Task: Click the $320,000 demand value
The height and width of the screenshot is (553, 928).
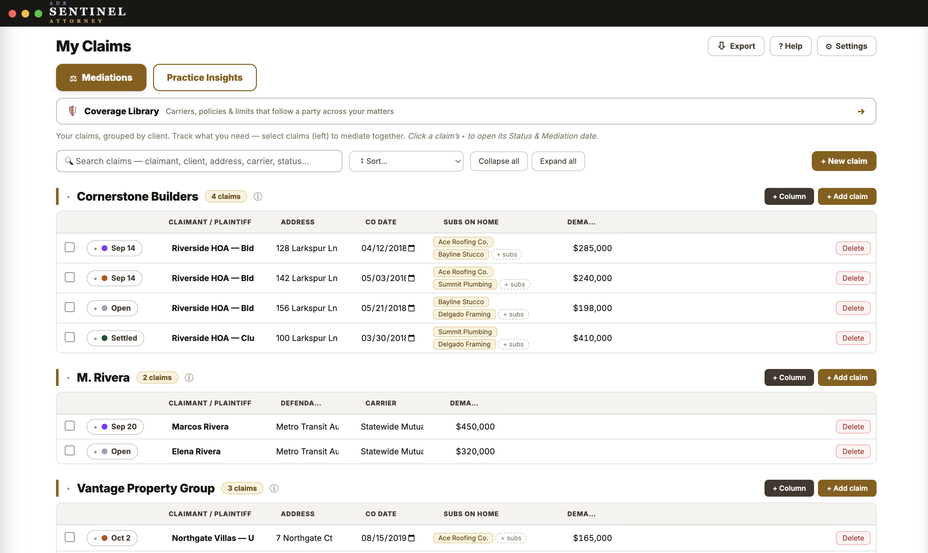Action: coord(475,451)
